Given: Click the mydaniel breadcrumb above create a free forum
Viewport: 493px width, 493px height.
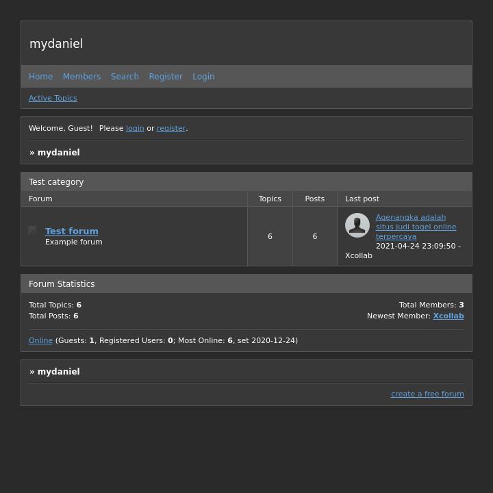Looking at the screenshot, I should point(58,372).
